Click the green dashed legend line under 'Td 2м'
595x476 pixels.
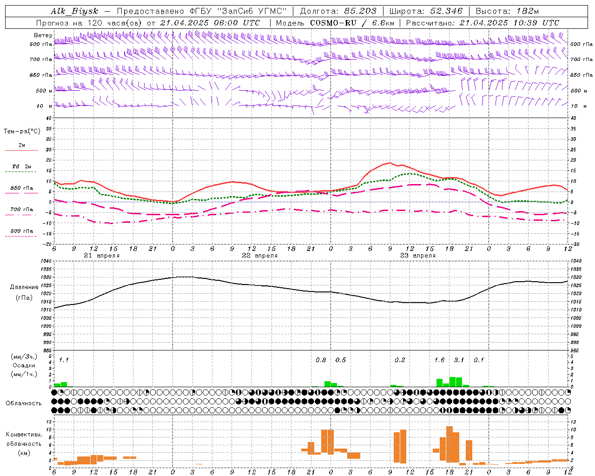(21, 172)
